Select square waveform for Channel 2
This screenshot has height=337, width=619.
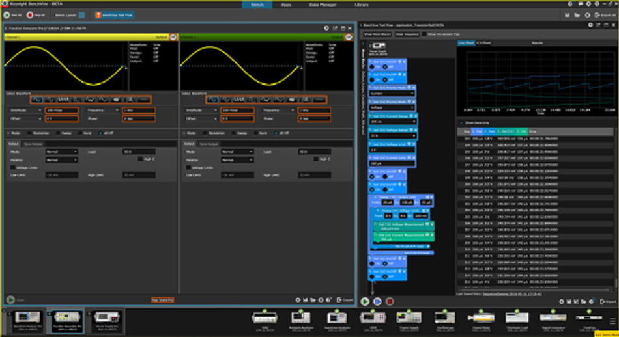[x=226, y=100]
